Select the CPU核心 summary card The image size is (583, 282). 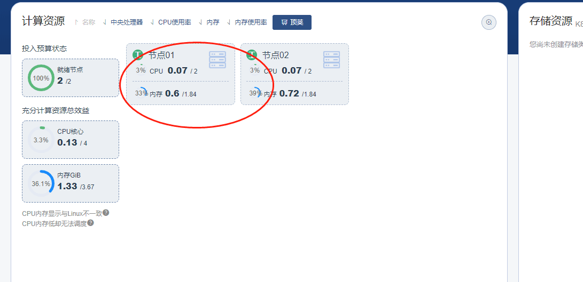(x=71, y=139)
